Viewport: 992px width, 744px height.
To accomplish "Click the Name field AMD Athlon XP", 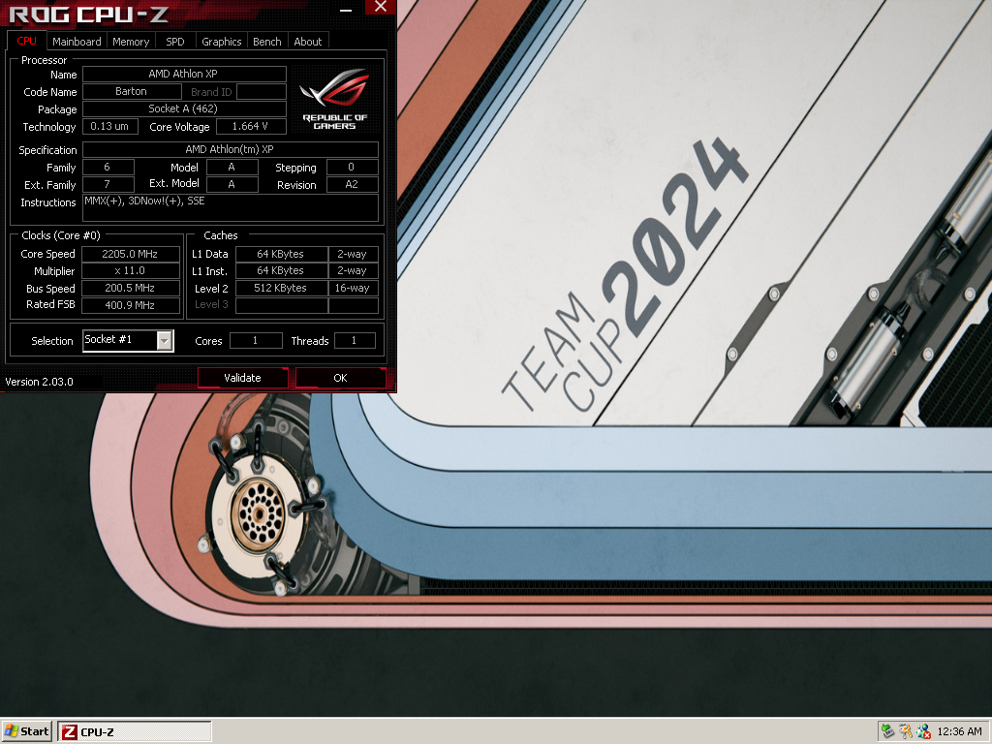I will click(x=184, y=74).
